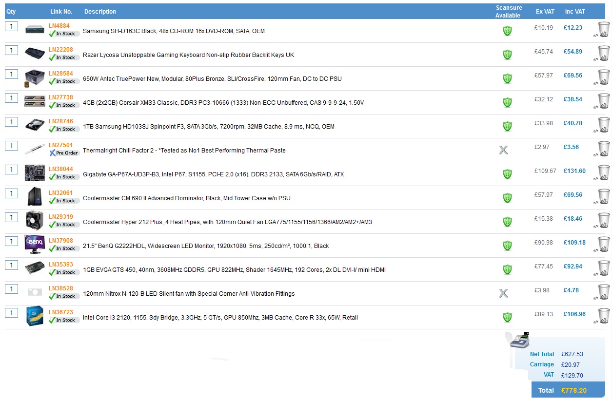Open the BenQ monitor thumbnail image
Viewport: 612px width, 400px height.
coord(35,244)
